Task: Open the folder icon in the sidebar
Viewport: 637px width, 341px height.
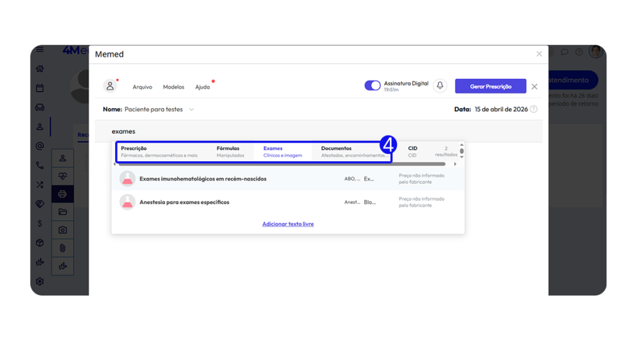Action: click(62, 212)
